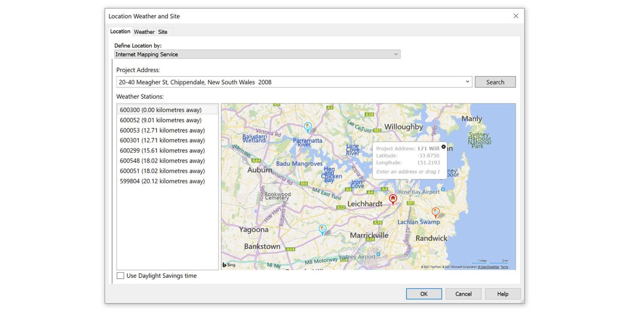
Task: Open the OpenStreetMap attribution link
Action: click(488, 267)
